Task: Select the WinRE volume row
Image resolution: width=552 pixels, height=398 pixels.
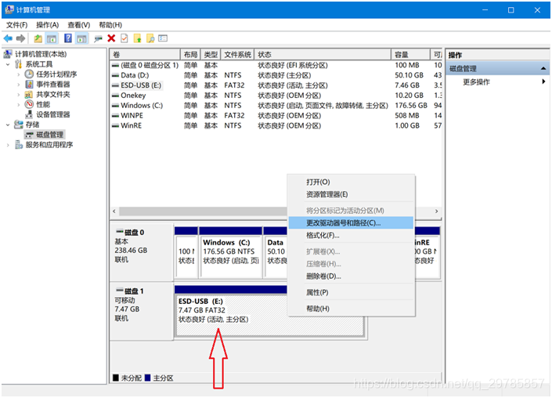Action: click(276, 125)
